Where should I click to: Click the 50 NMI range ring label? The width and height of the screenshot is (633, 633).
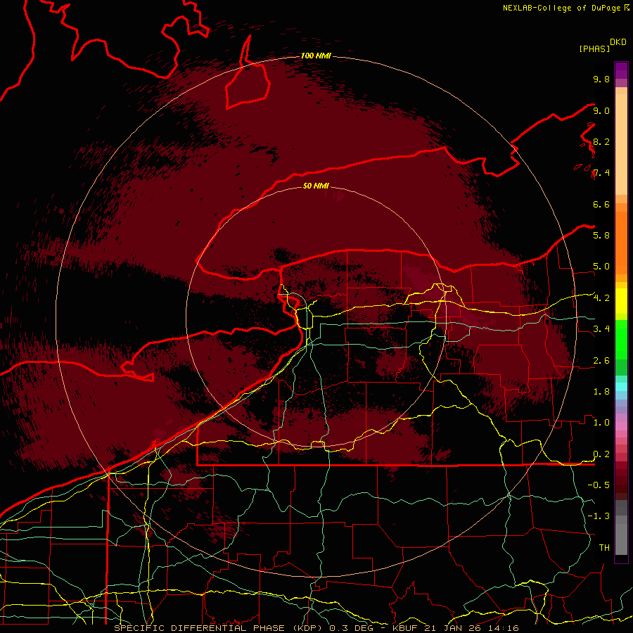pos(316,186)
